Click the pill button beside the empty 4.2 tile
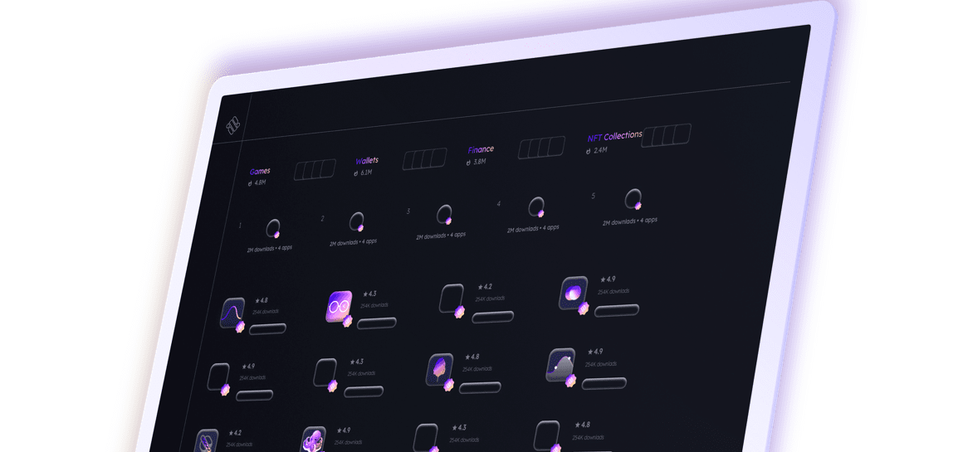This screenshot has width=963, height=452. point(492,317)
